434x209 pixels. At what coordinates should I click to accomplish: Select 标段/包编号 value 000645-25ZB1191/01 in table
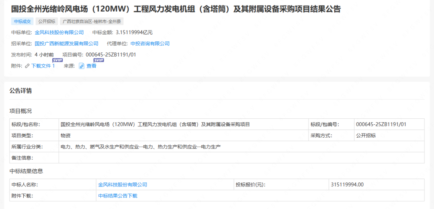tap(381, 124)
